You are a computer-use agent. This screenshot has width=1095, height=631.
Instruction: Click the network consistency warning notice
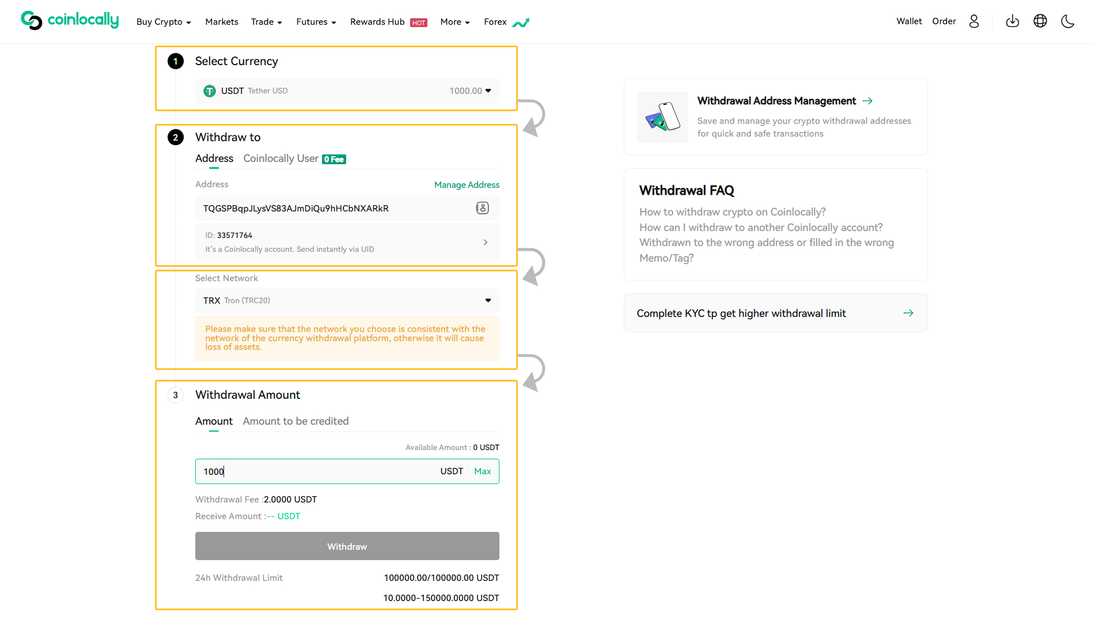click(347, 338)
